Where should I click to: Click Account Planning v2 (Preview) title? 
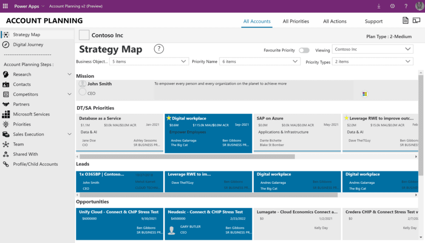(76, 6)
